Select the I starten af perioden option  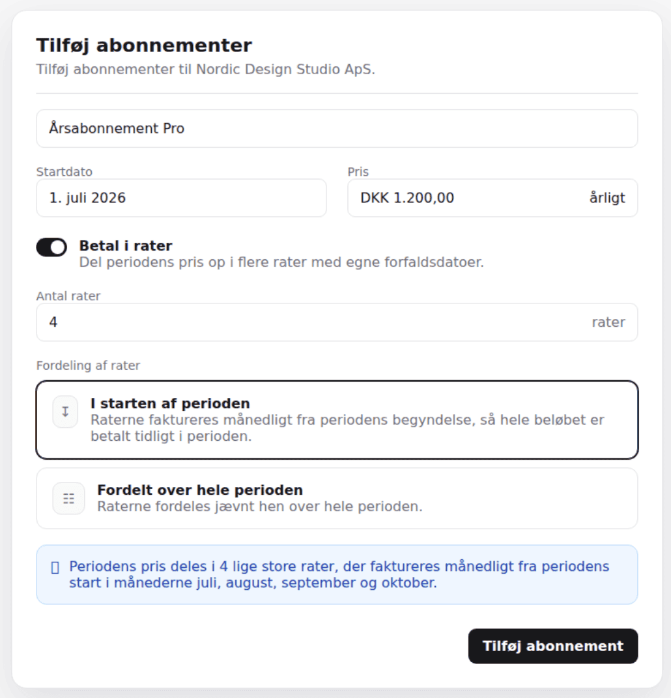coord(337,420)
